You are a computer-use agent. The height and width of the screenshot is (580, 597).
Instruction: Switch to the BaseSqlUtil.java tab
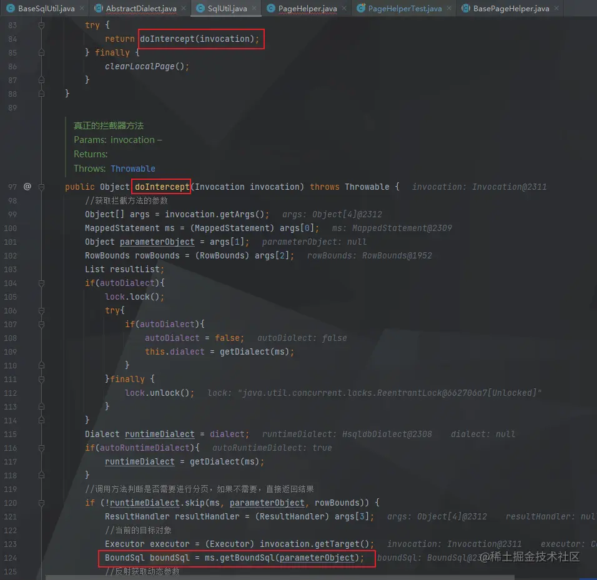[46, 8]
